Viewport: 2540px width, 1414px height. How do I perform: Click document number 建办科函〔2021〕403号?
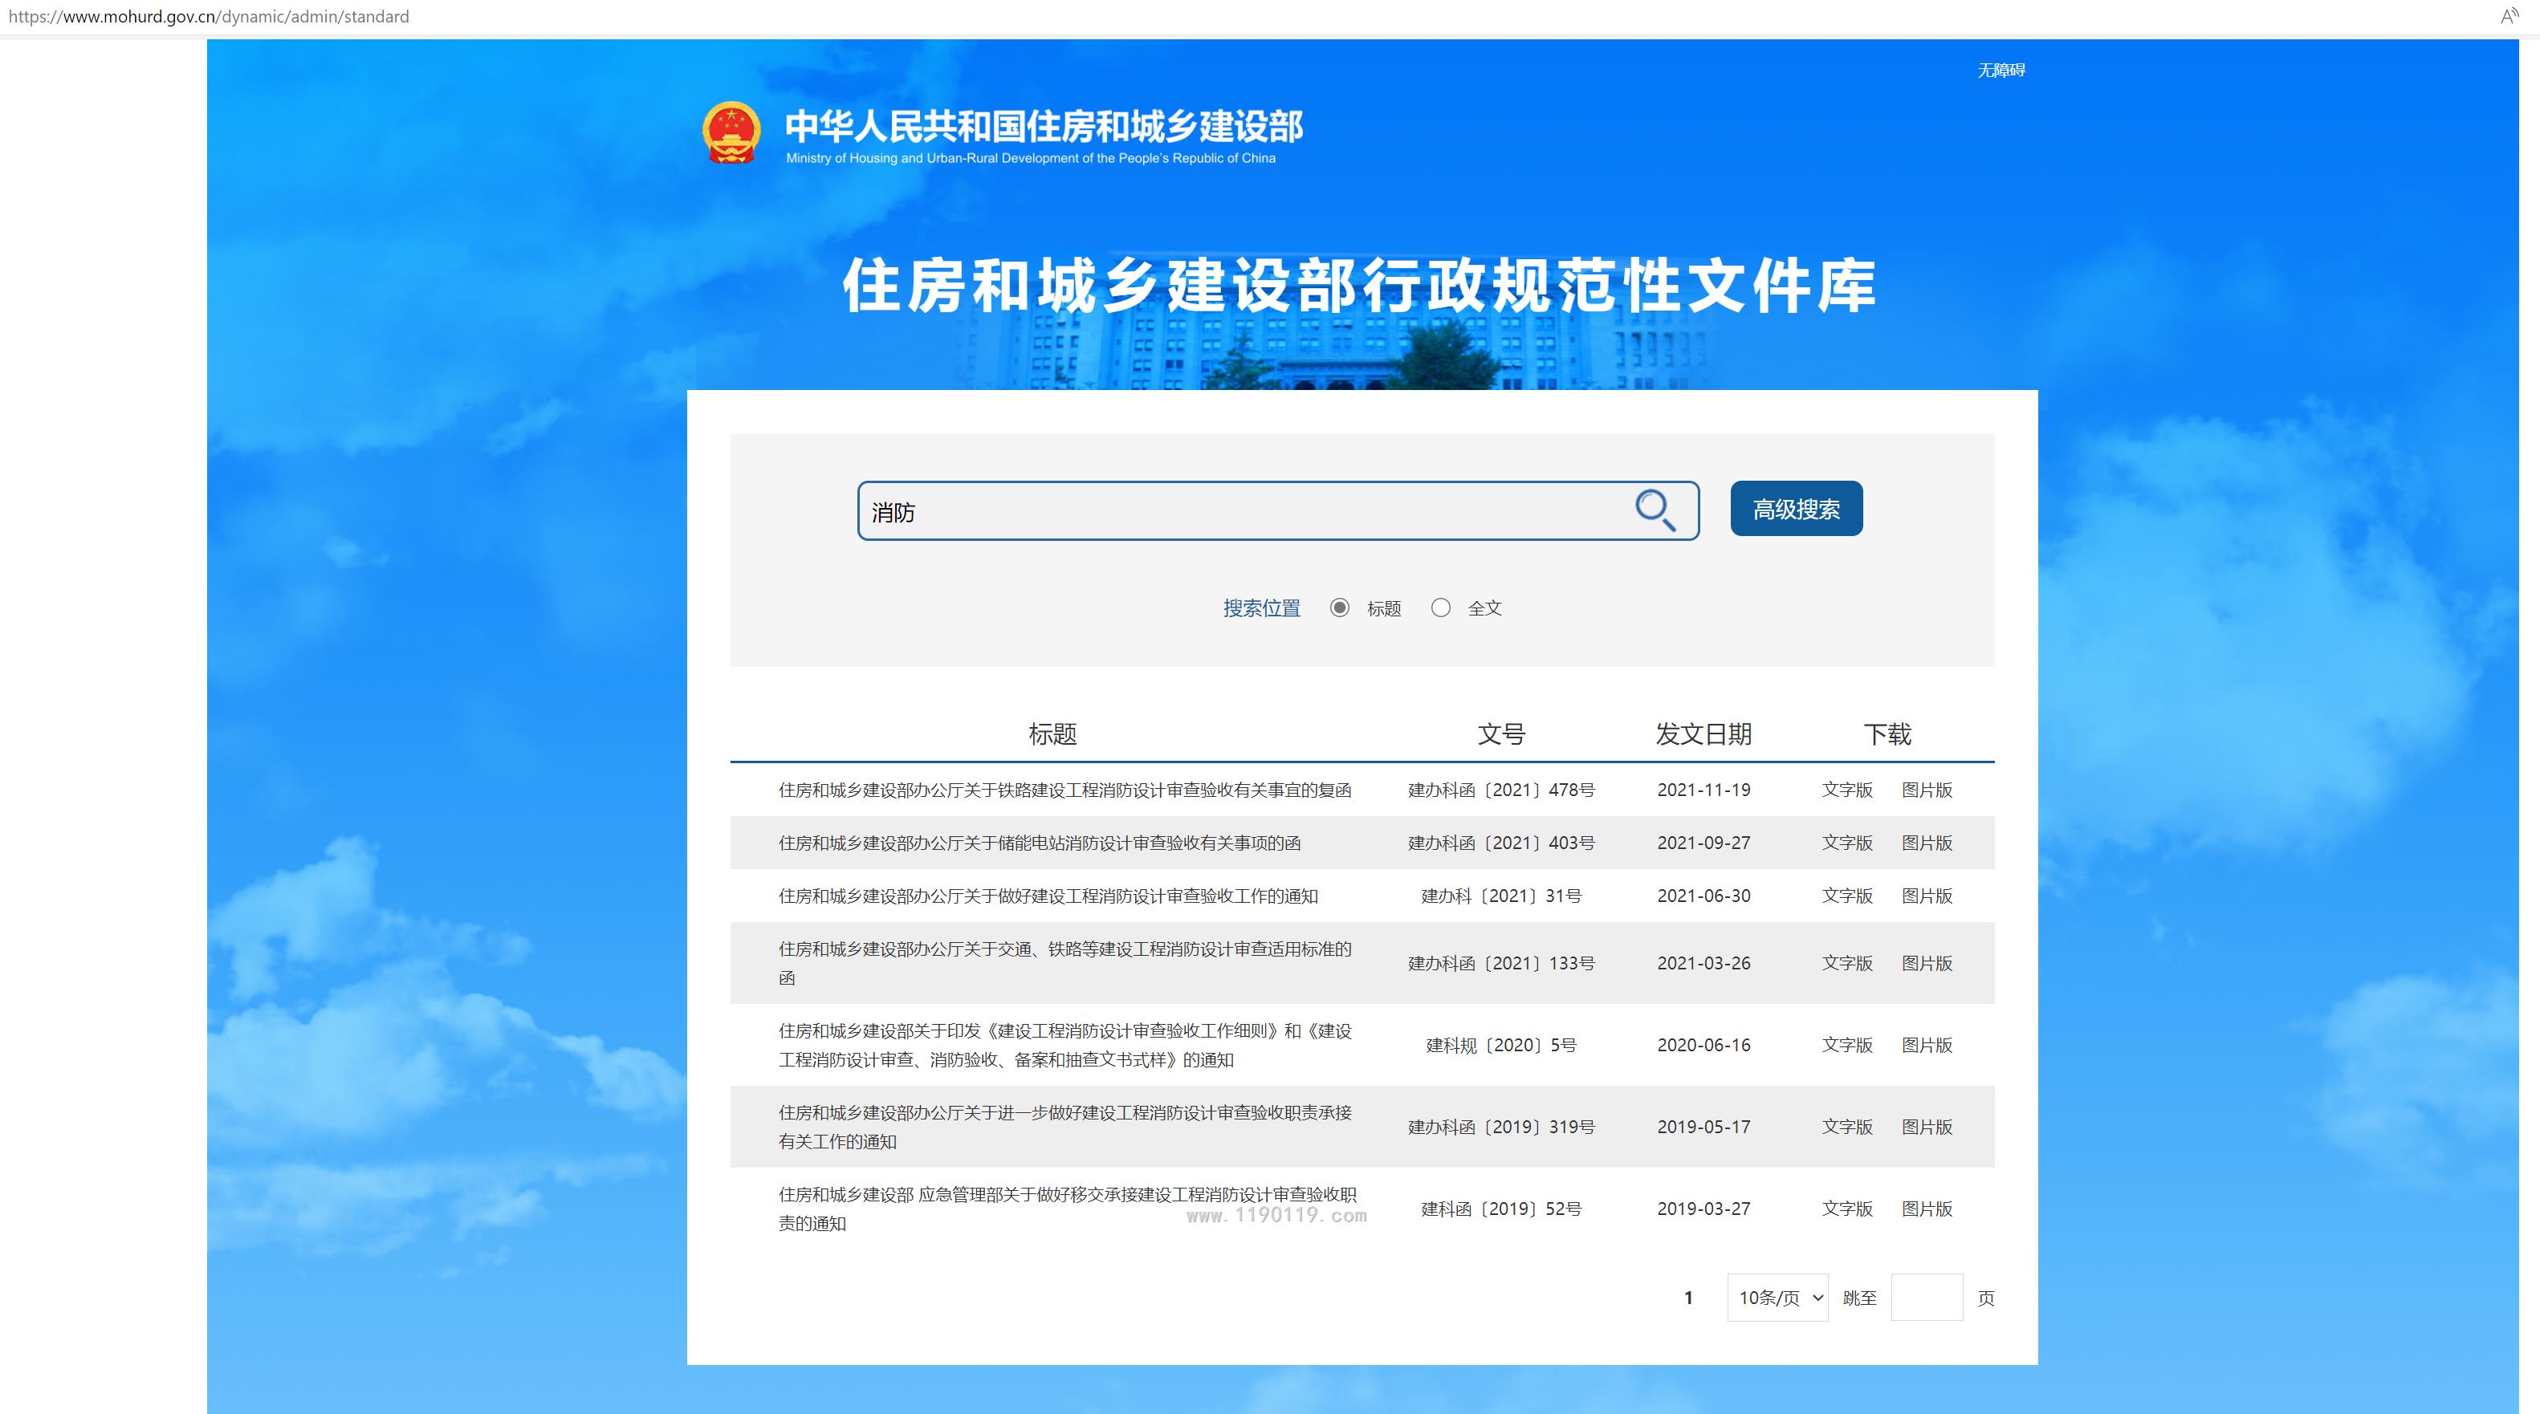[x=1500, y=843]
